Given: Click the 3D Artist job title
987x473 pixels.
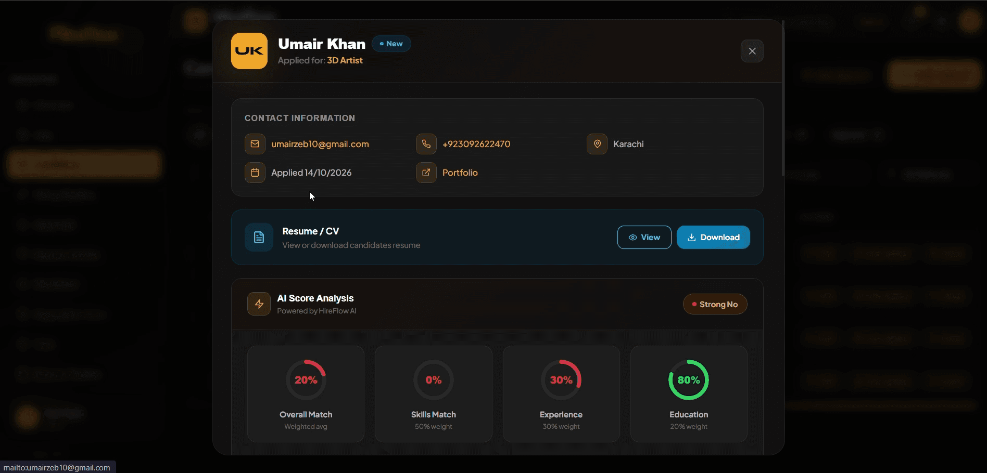Looking at the screenshot, I should [345, 60].
